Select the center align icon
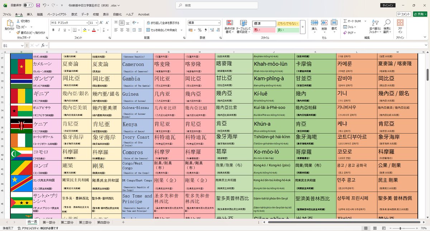 click(x=123, y=30)
